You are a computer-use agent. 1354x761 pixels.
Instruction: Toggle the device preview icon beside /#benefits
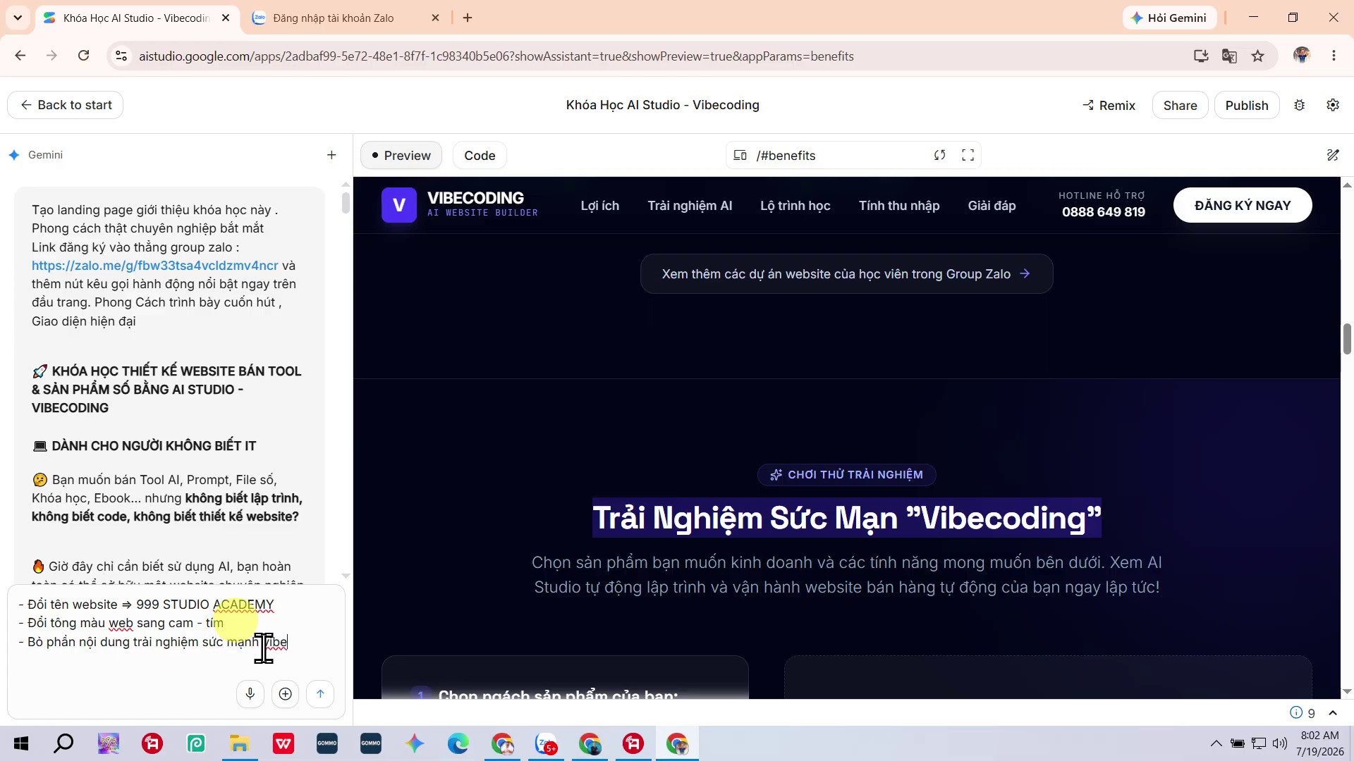coord(740,155)
